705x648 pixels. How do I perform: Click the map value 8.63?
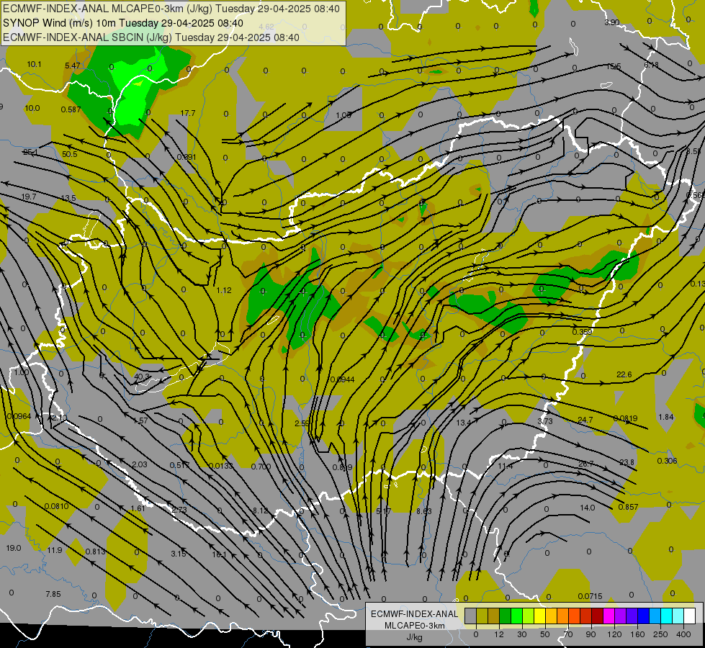coord(424,511)
